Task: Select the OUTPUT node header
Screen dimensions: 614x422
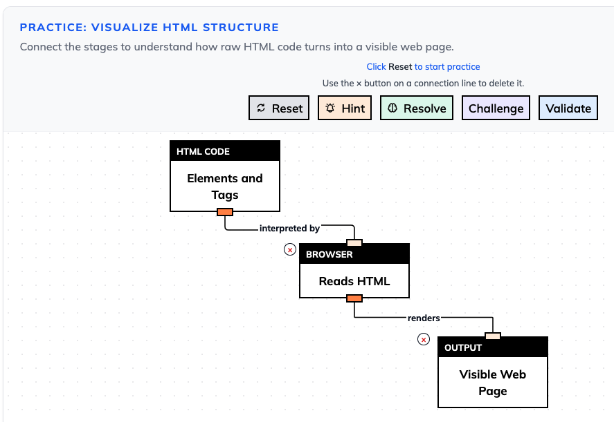Action: (493, 347)
